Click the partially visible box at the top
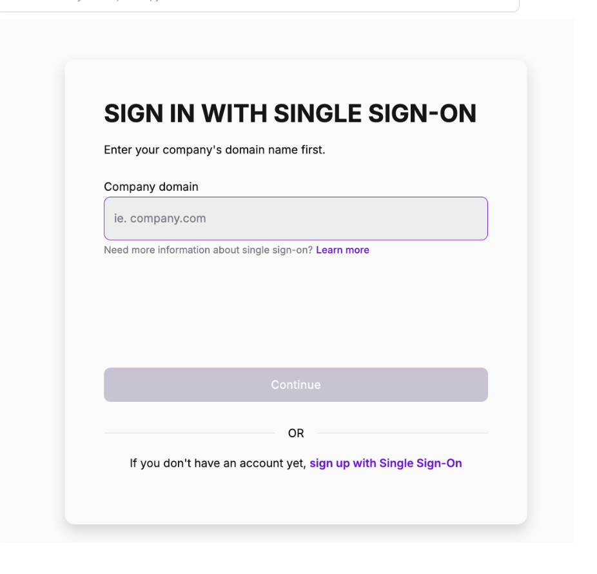 point(258,6)
